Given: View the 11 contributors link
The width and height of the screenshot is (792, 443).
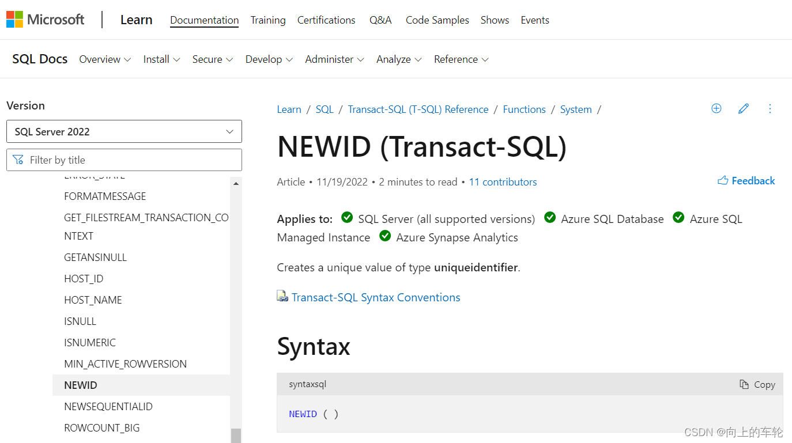Looking at the screenshot, I should (x=503, y=182).
